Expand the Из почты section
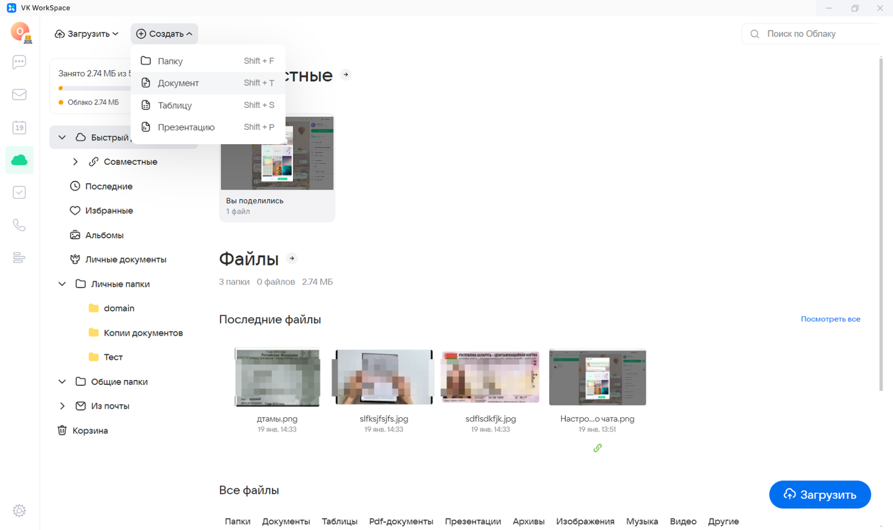Image resolution: width=893 pixels, height=530 pixels. [62, 406]
